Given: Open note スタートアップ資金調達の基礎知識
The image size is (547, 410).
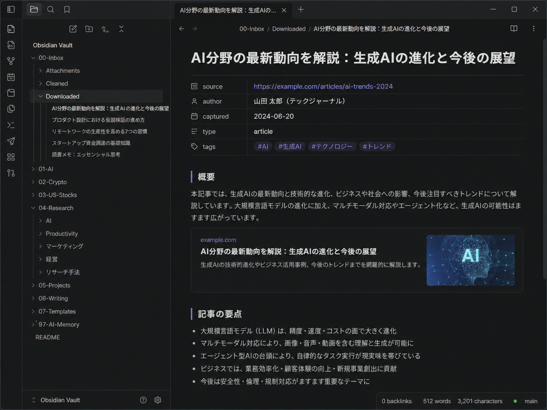Looking at the screenshot, I should click(x=91, y=143).
